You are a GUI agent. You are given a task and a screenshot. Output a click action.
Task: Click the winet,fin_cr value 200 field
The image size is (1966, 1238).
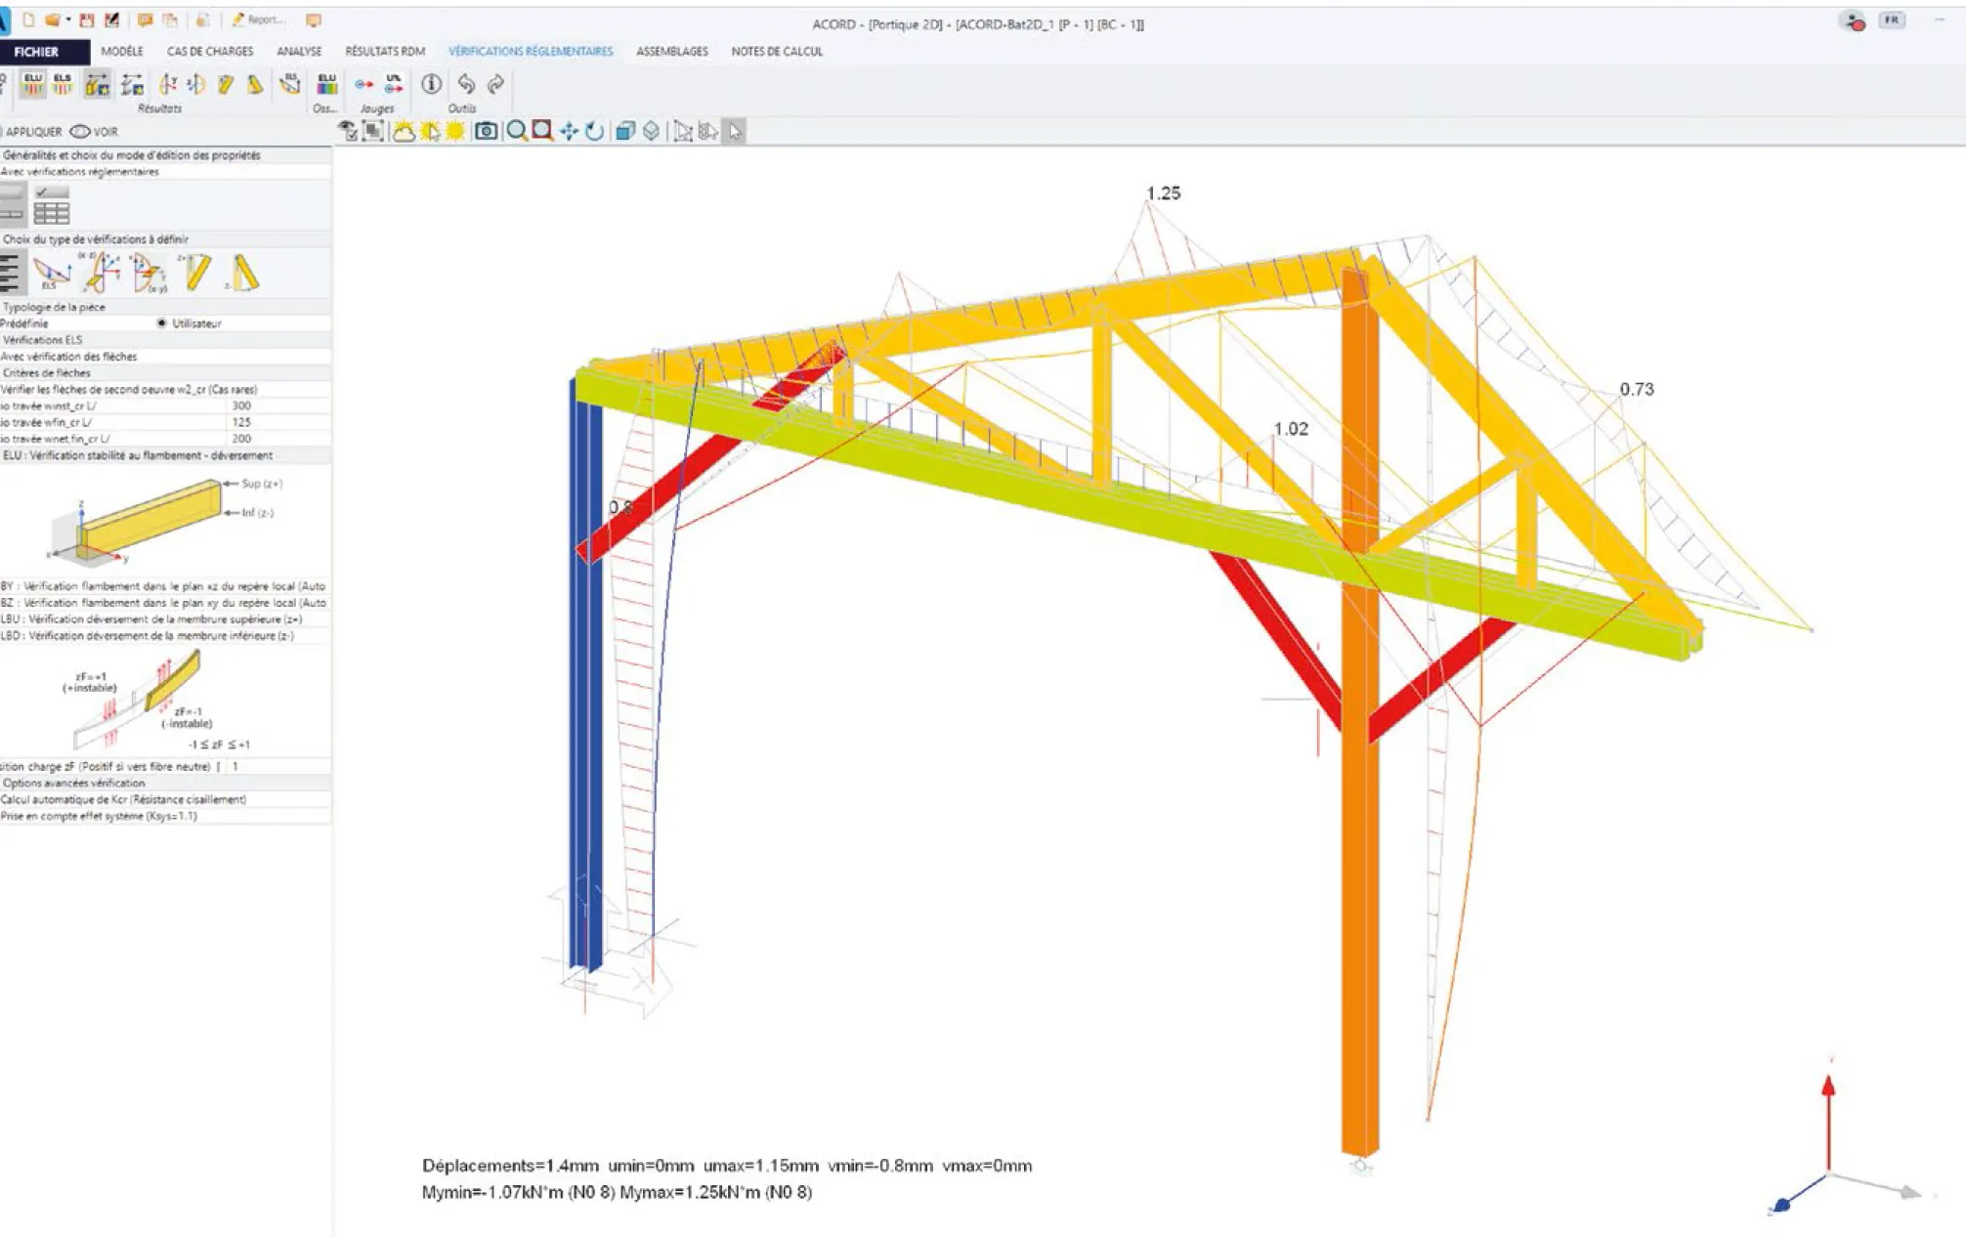pos(278,439)
